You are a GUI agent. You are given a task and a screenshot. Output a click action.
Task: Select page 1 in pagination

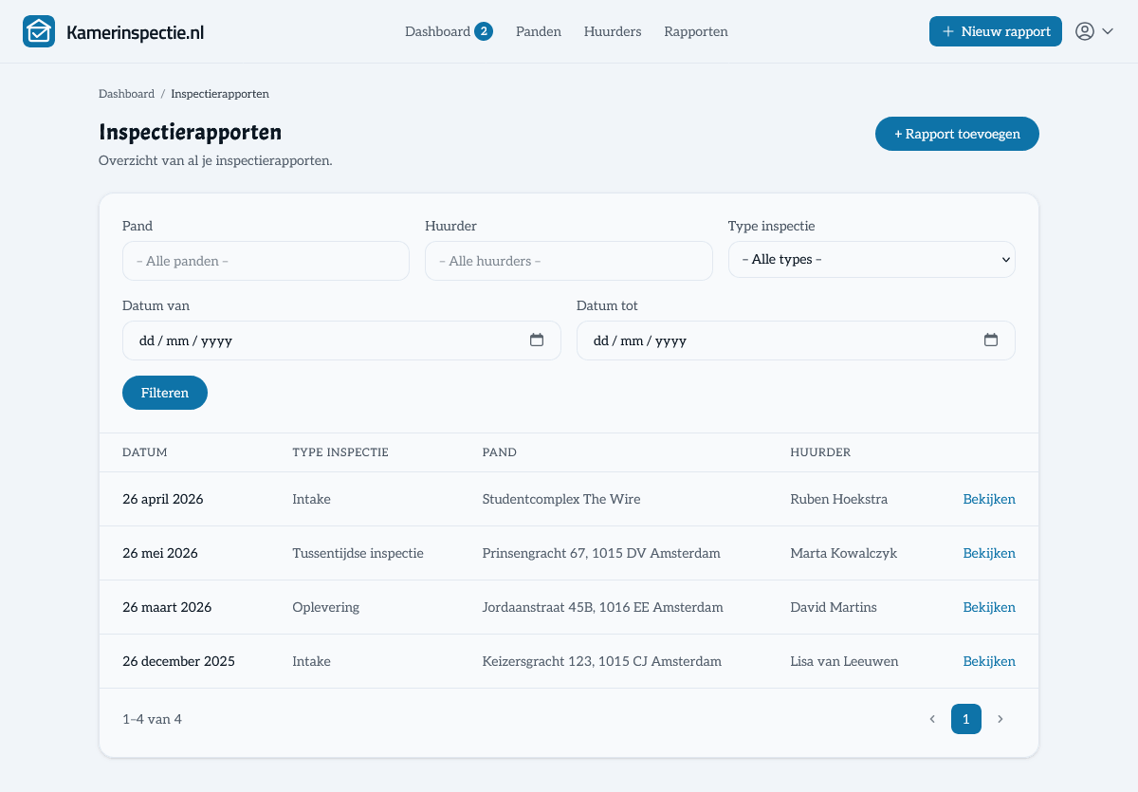[x=966, y=719]
